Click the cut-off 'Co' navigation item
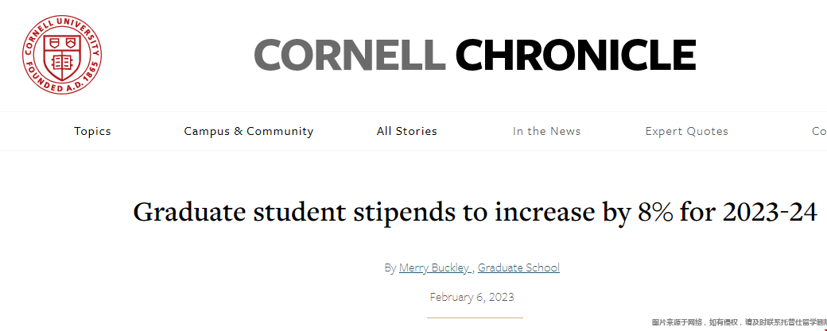 pos(819,131)
